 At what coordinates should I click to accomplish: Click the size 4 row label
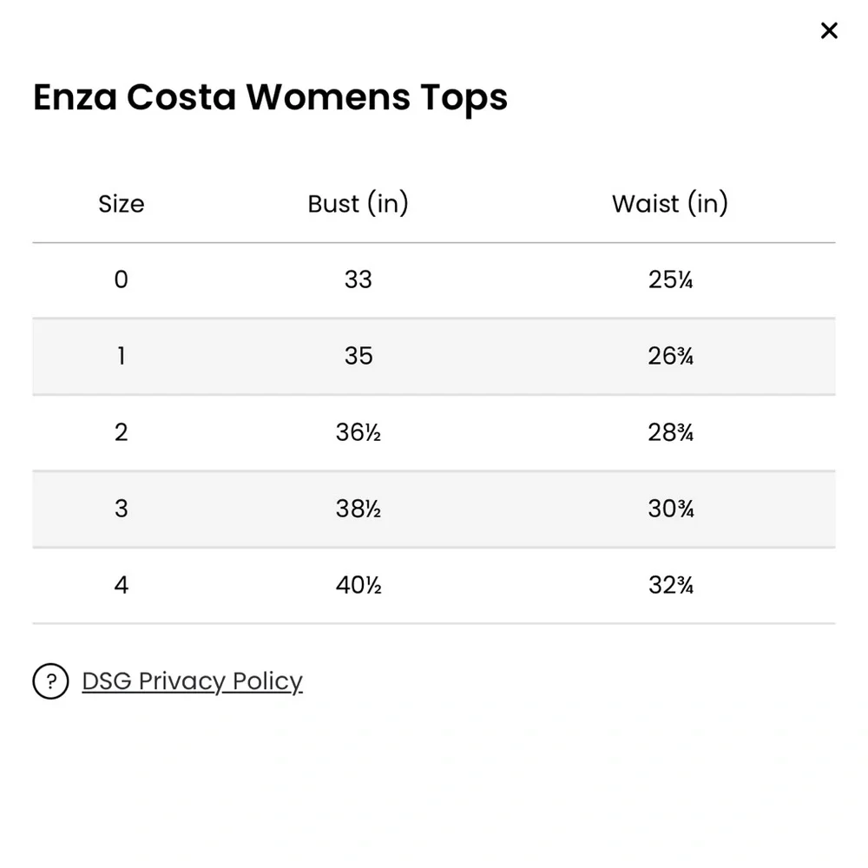click(x=122, y=585)
